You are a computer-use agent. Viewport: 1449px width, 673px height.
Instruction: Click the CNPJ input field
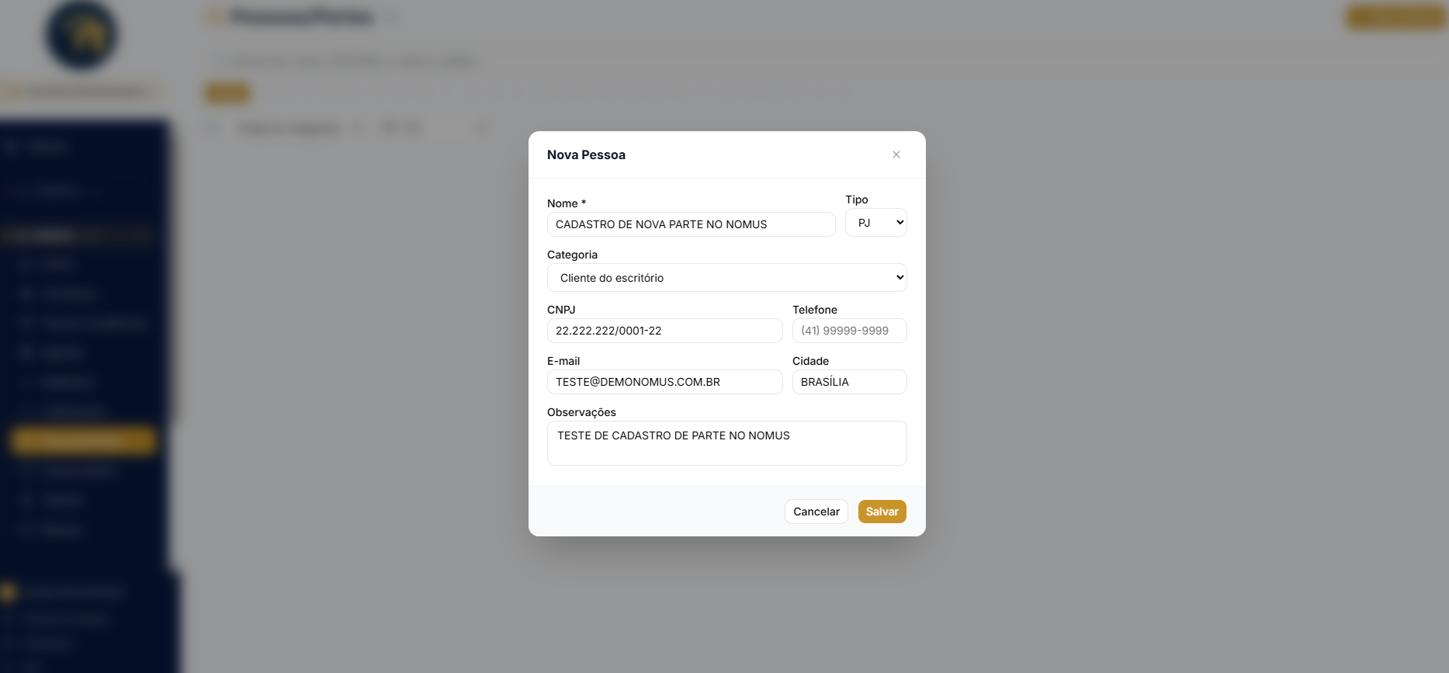click(664, 331)
